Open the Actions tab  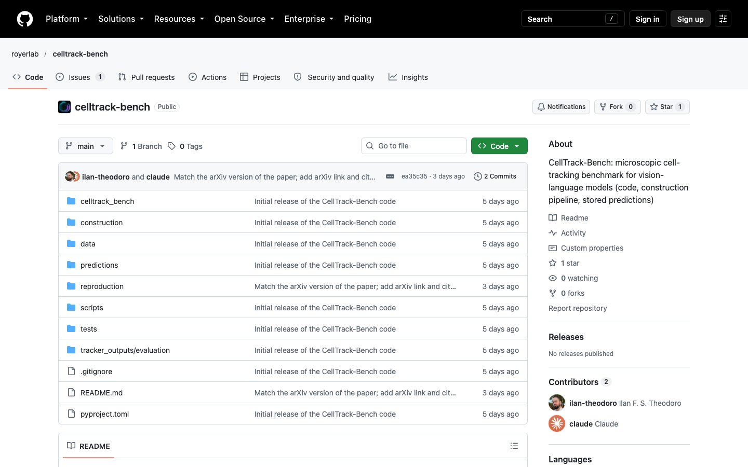click(207, 77)
